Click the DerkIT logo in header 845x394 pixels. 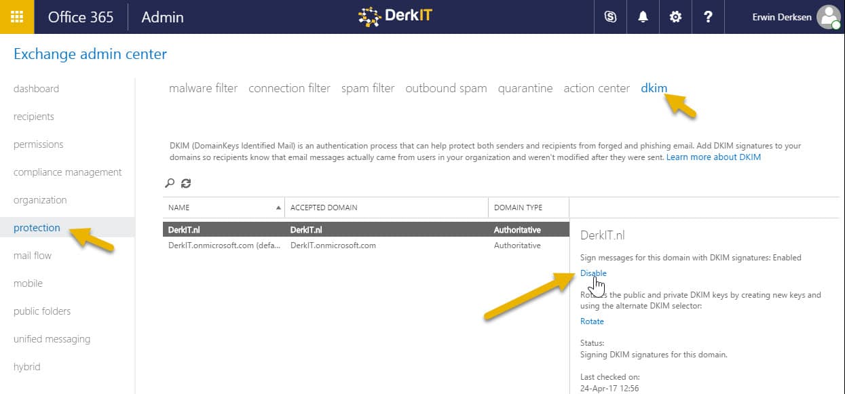tap(395, 16)
